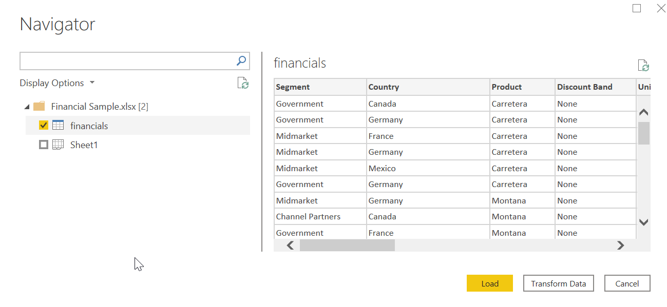This screenshot has height=307, width=667.
Task: Click the Financial Sample.xlsx folder icon
Action: pyautogui.click(x=39, y=107)
